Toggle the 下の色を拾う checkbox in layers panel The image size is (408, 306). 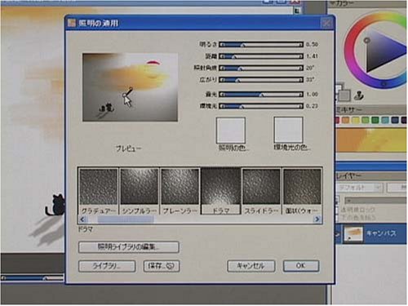click(x=338, y=218)
